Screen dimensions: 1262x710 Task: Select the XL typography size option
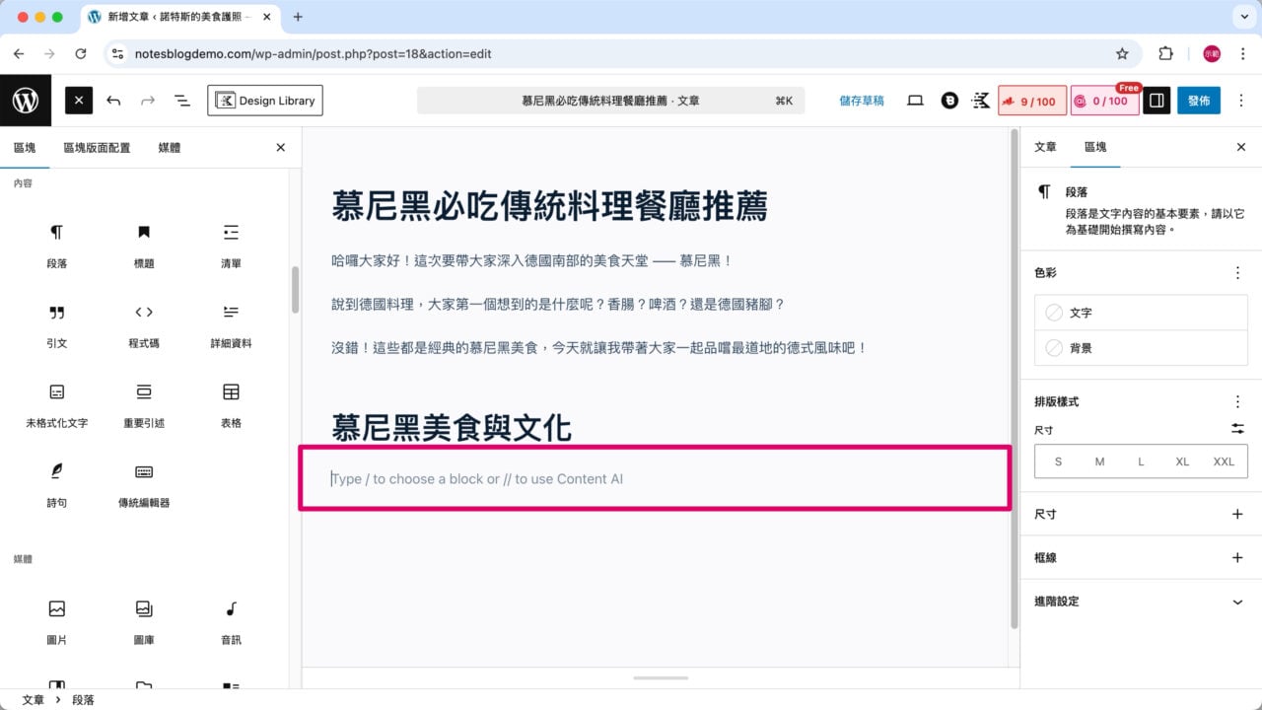point(1182,461)
